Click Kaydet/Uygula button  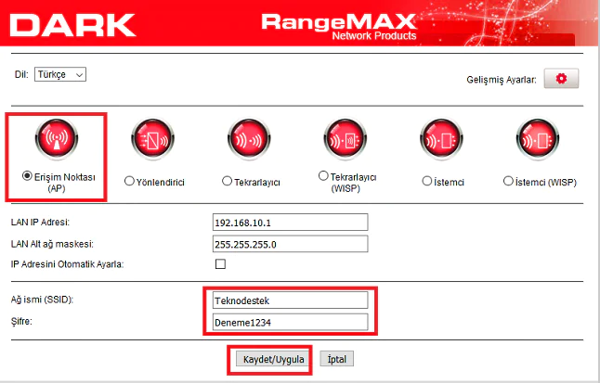[273, 359]
